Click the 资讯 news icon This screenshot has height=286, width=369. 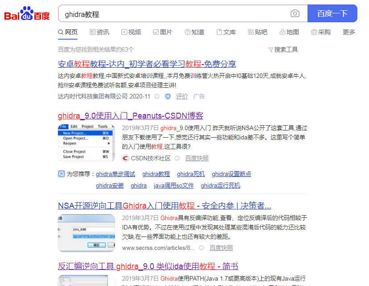pyautogui.click(x=93, y=32)
